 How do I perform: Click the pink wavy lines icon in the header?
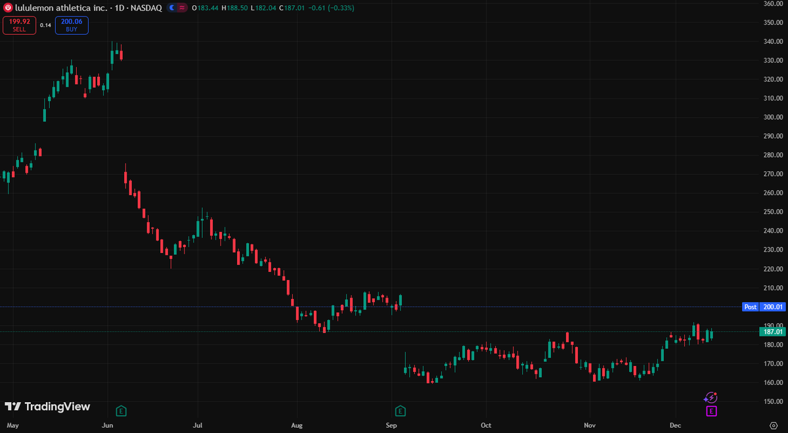[181, 8]
